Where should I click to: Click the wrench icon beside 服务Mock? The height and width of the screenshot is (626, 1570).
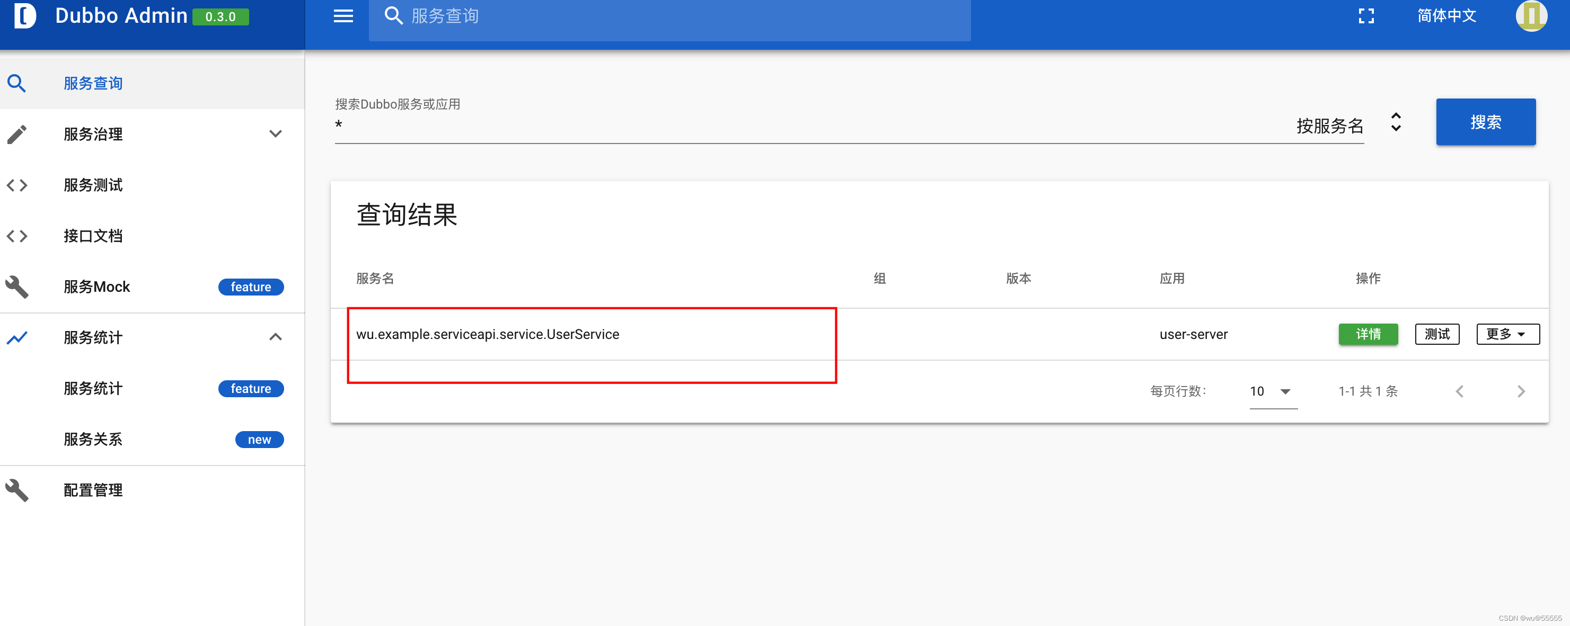coord(17,287)
